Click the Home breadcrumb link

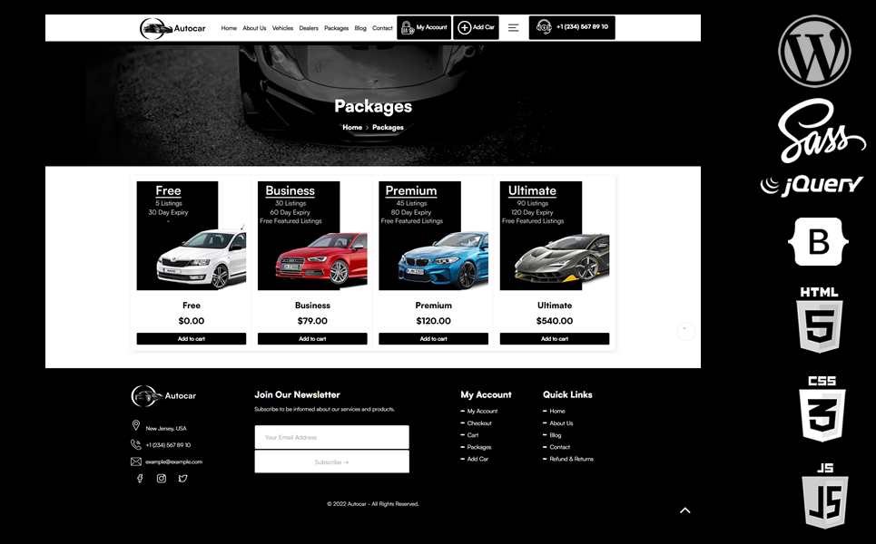(352, 128)
